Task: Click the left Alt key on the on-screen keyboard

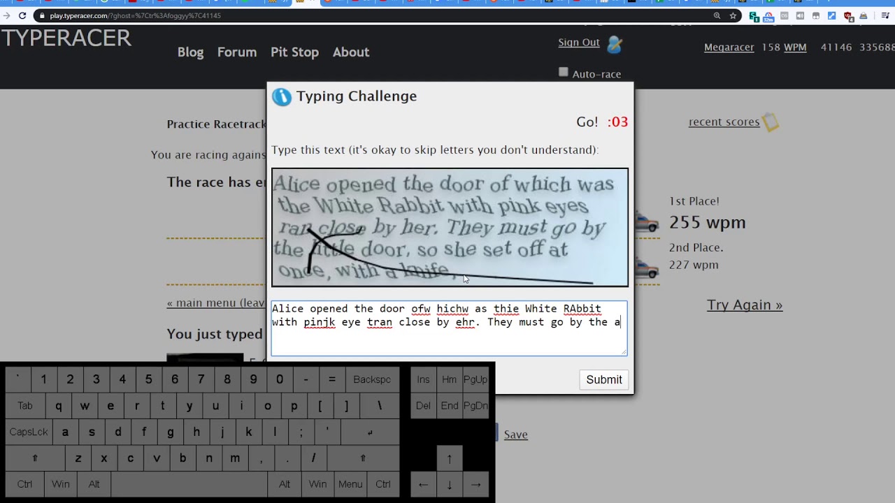Action: (94, 484)
